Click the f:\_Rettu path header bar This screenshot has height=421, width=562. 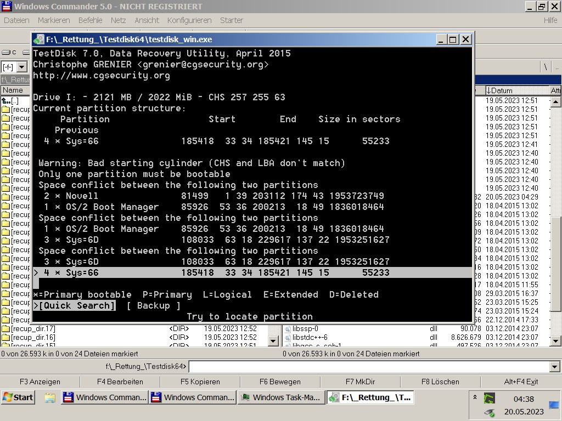point(16,79)
